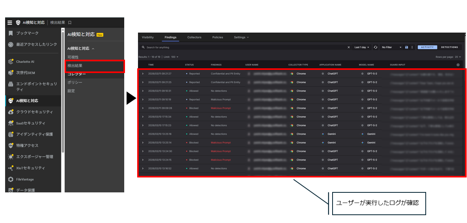Open the No Filter dropdown

point(392,47)
